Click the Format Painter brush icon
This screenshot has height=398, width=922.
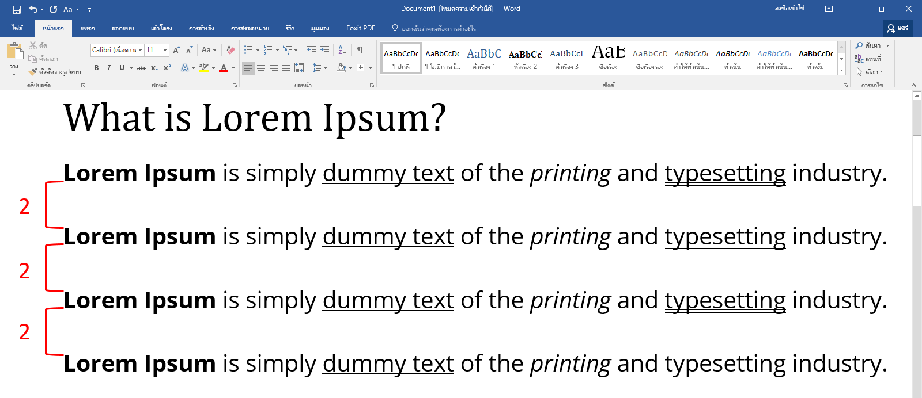coord(33,72)
